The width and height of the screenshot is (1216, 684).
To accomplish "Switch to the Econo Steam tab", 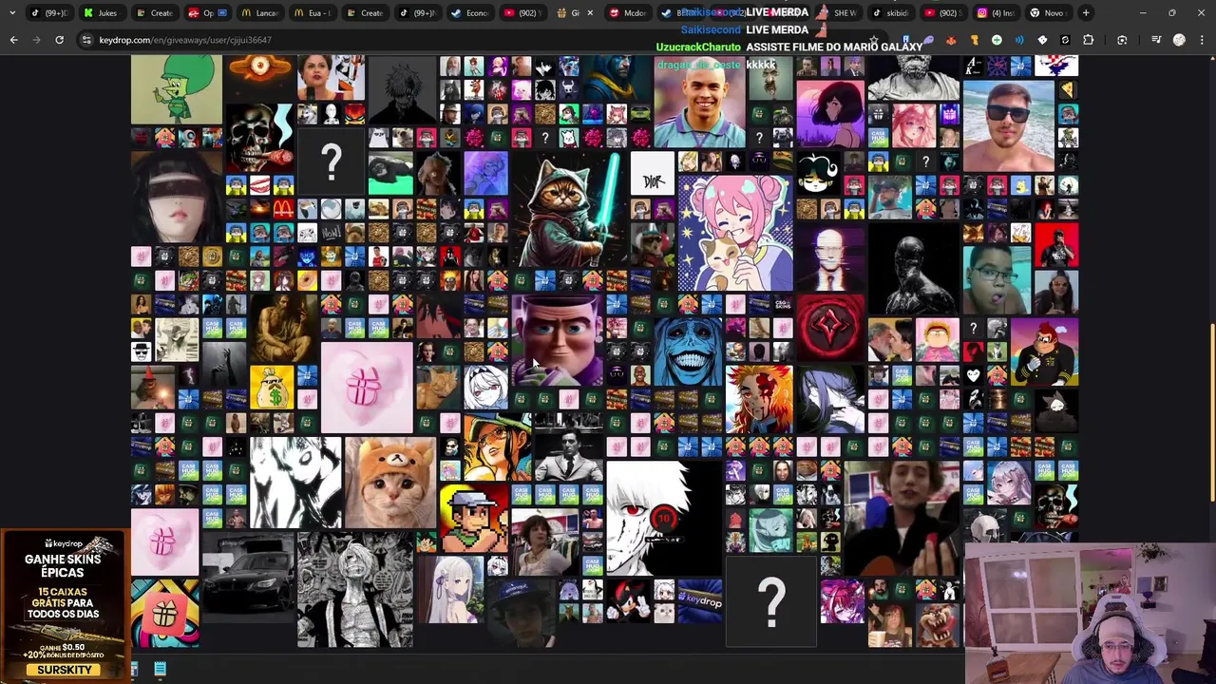I will pyautogui.click(x=469, y=13).
